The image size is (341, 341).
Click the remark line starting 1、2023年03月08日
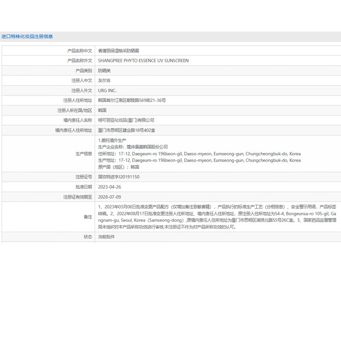coord(217,207)
